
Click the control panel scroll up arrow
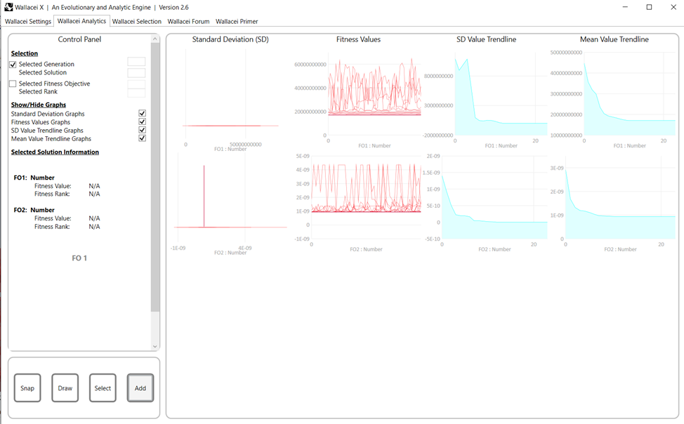(x=155, y=39)
